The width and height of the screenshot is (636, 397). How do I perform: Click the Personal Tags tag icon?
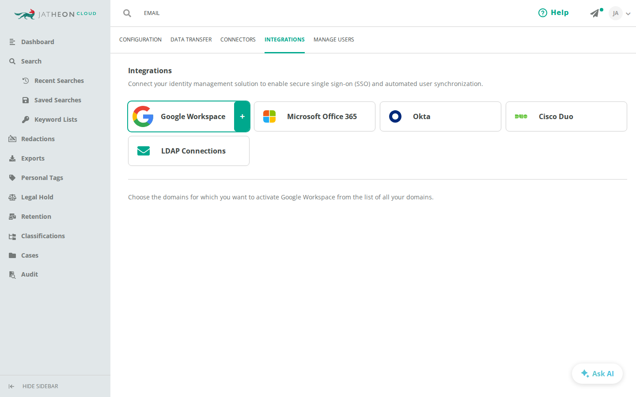pyautogui.click(x=12, y=178)
